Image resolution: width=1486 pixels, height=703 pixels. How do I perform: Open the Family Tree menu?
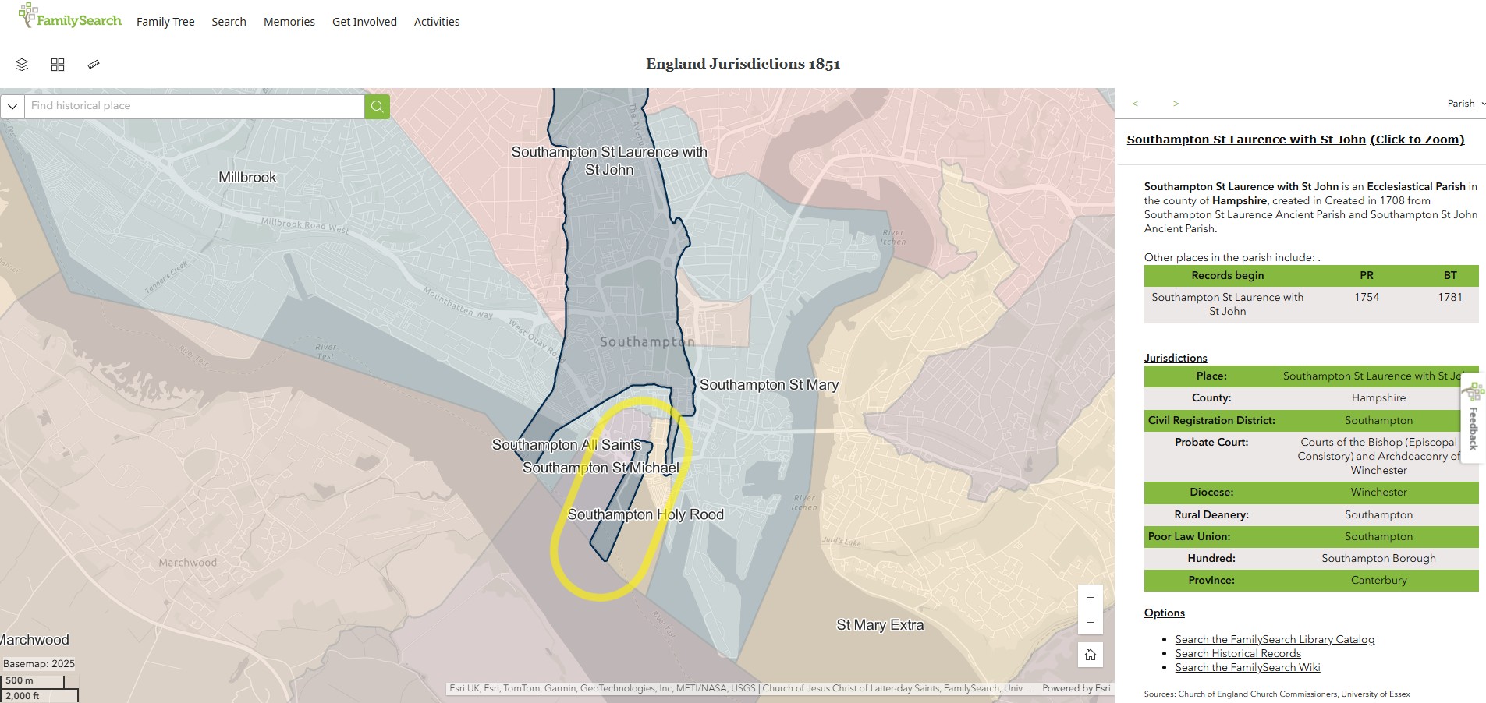click(165, 22)
